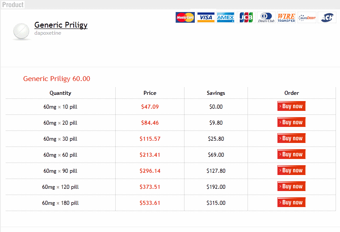Click the MasterCard payment icon
This screenshot has height=232, width=340.
point(185,17)
